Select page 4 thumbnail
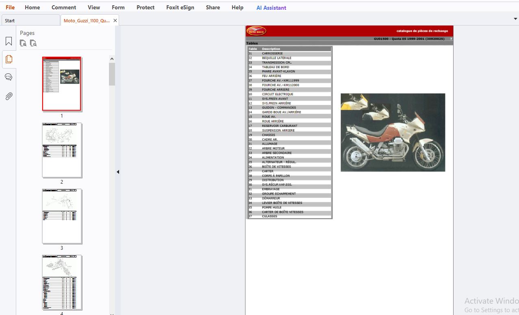The height and width of the screenshot is (315, 519). [x=62, y=282]
